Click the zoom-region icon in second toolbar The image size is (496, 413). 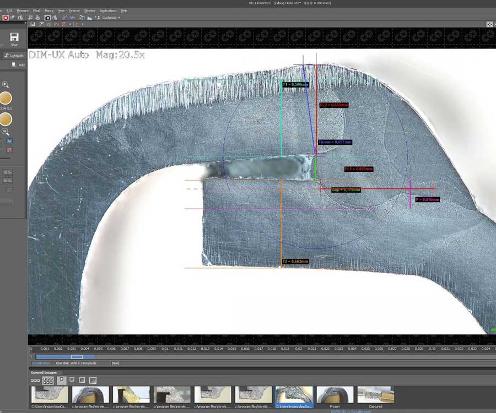[41, 24]
